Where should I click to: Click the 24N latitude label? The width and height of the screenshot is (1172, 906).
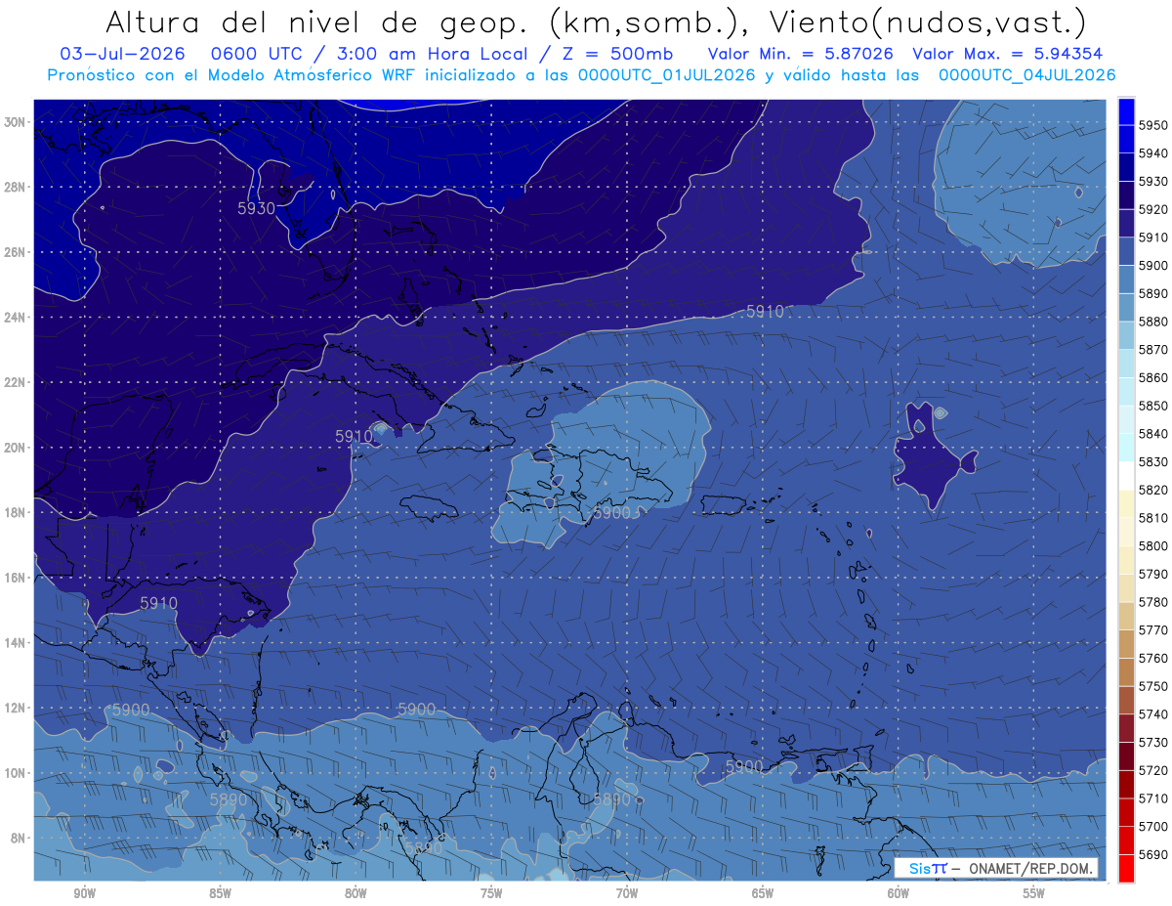[x=17, y=318]
